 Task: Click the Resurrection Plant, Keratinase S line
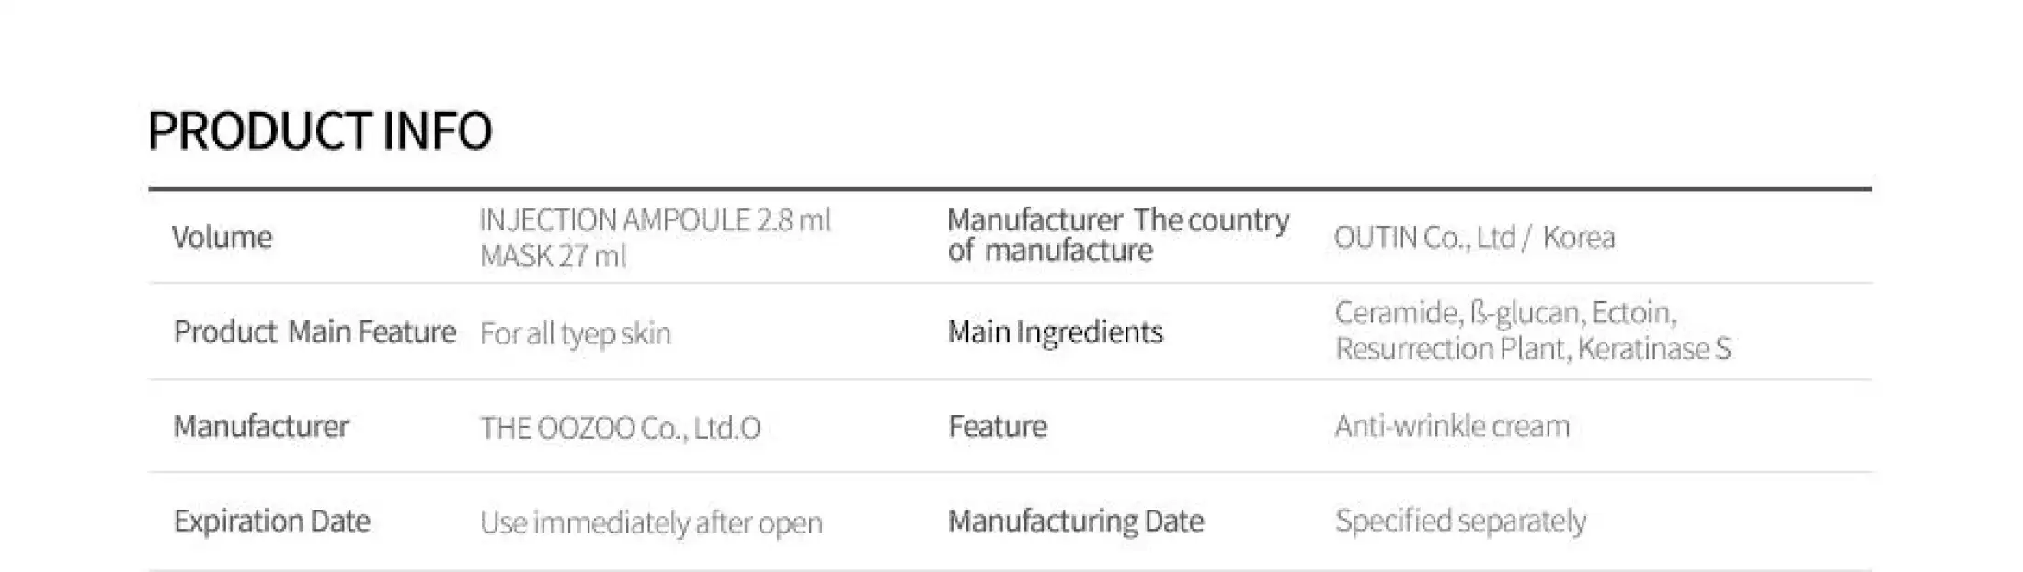click(x=1532, y=349)
